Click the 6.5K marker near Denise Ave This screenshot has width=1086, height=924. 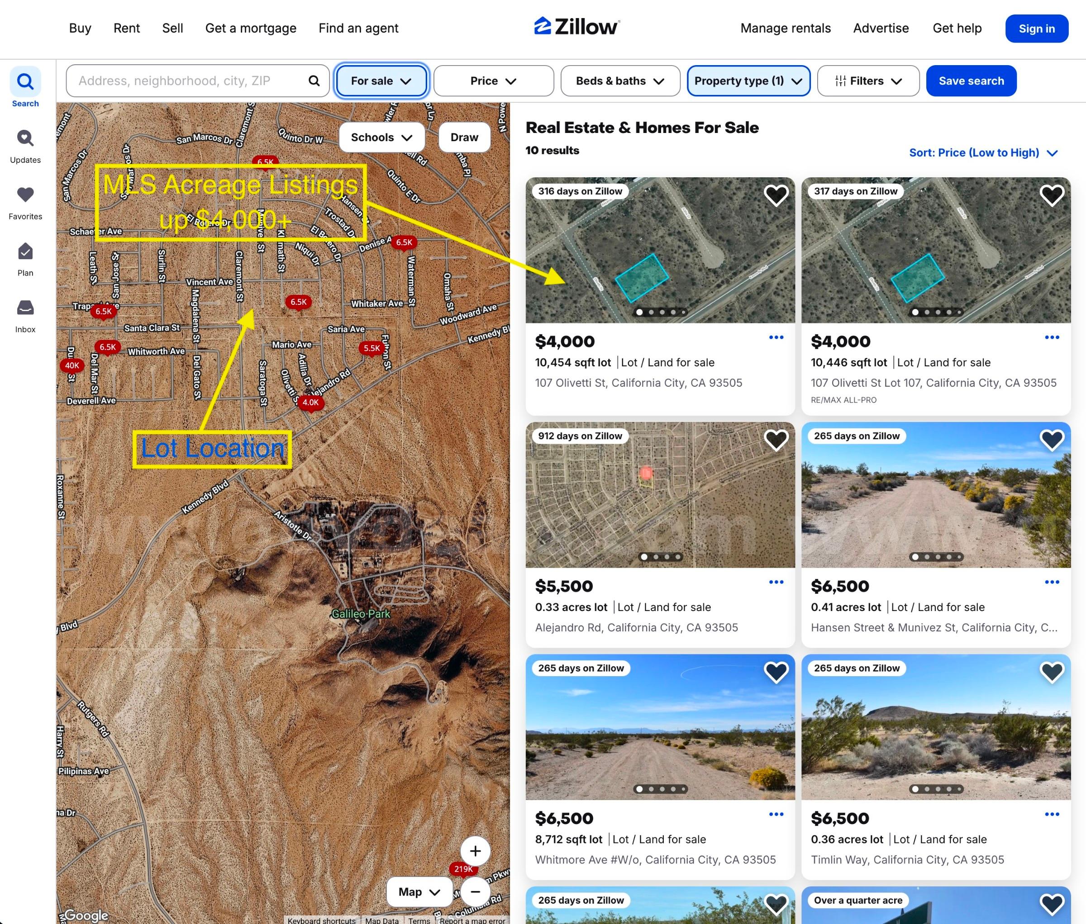pyautogui.click(x=404, y=242)
